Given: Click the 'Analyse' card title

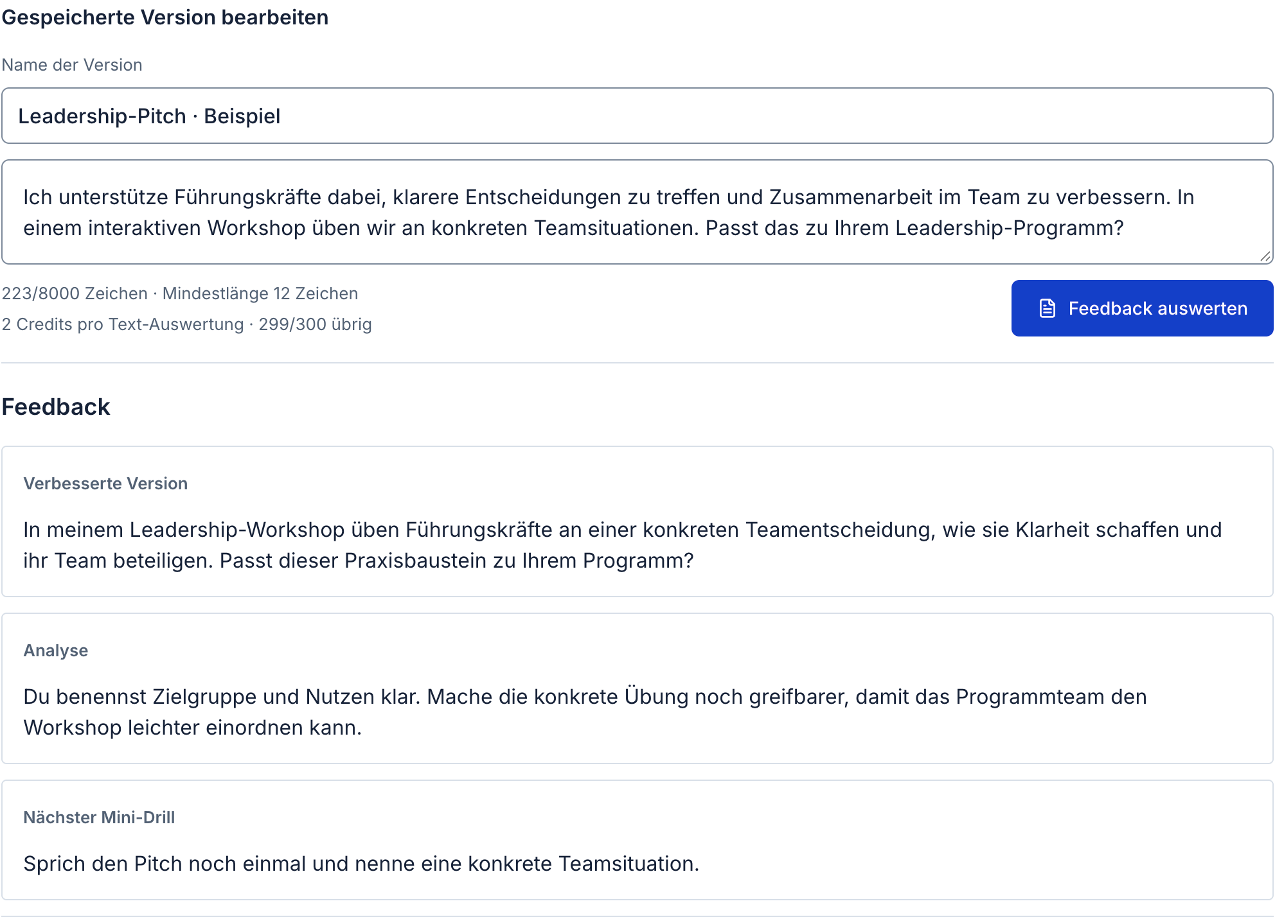Looking at the screenshot, I should pyautogui.click(x=56, y=651).
